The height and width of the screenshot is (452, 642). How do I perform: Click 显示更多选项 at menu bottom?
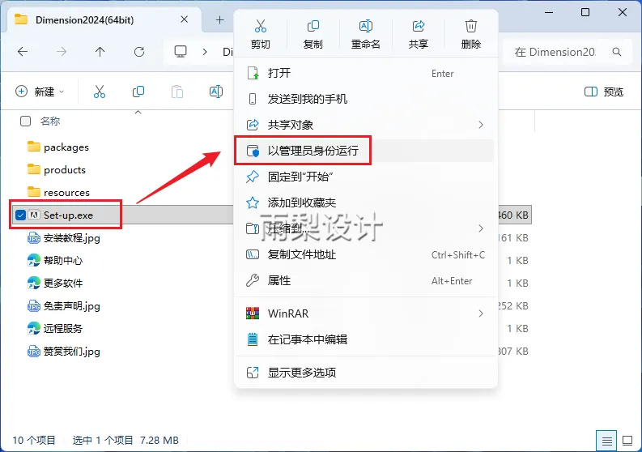click(366, 373)
